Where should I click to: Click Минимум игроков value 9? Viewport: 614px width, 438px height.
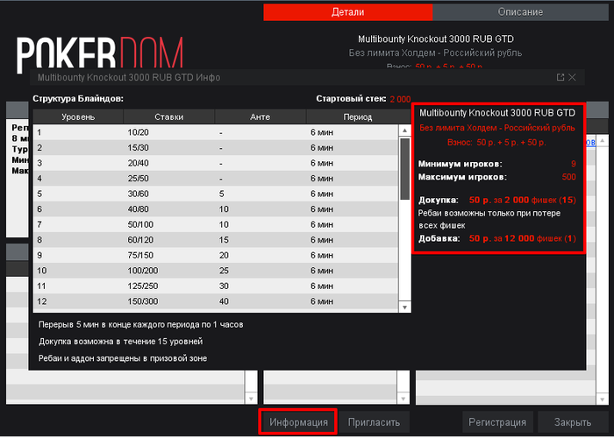tap(574, 165)
